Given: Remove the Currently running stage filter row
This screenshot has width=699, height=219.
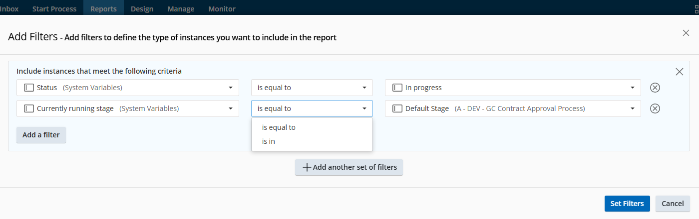Looking at the screenshot, I should tap(655, 109).
